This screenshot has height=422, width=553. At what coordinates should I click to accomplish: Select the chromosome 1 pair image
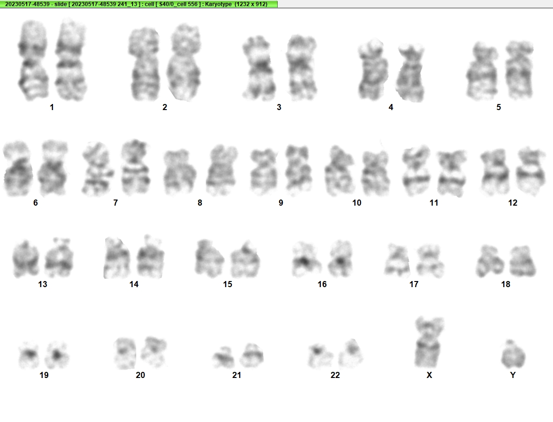(x=52, y=60)
